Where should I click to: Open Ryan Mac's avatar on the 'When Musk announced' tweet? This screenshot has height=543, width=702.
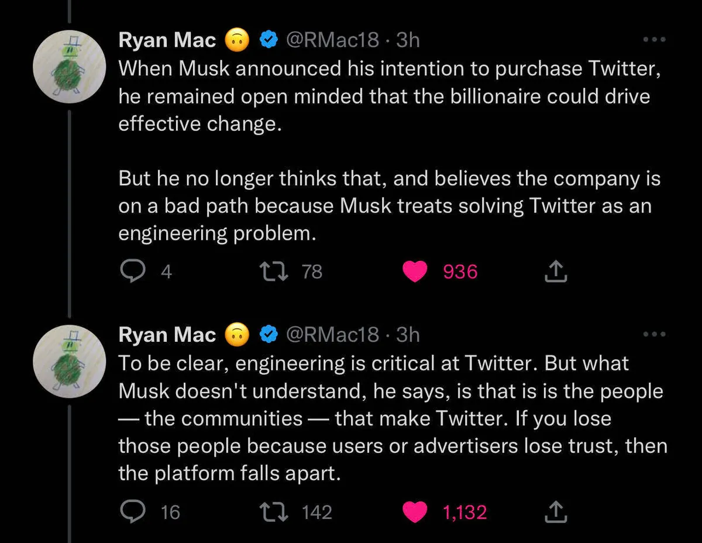pyautogui.click(x=70, y=68)
